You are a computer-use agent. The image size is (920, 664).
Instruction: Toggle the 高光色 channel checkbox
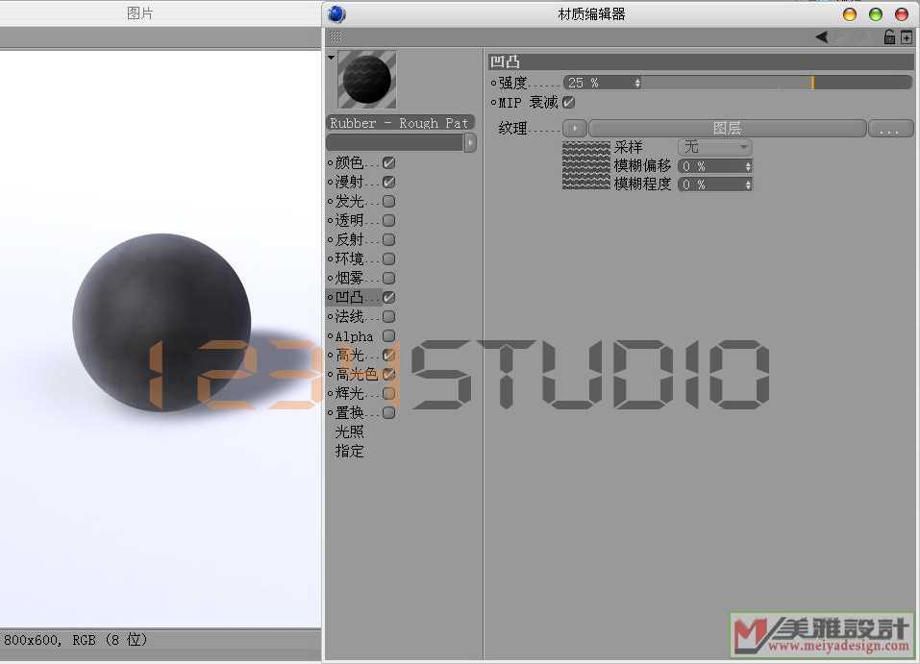388,374
